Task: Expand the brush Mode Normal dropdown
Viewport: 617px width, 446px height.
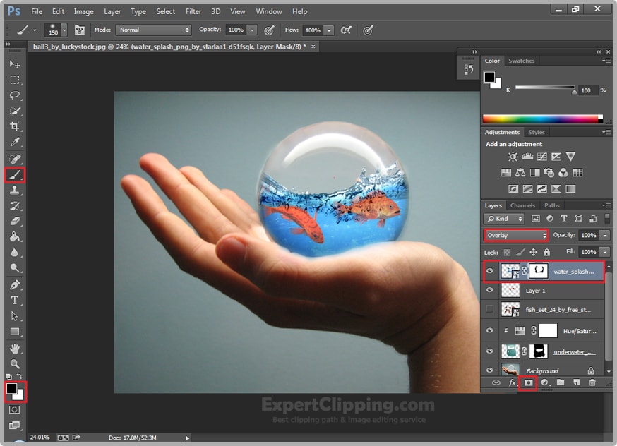Action: (x=154, y=30)
